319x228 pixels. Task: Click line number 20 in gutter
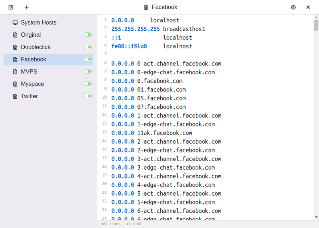104,184
